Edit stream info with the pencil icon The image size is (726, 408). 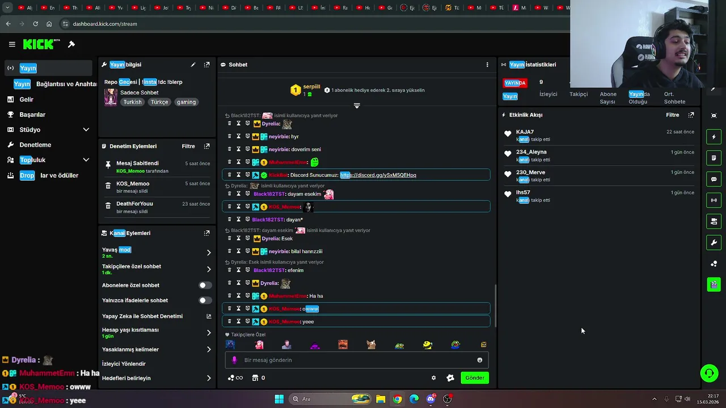(x=193, y=65)
